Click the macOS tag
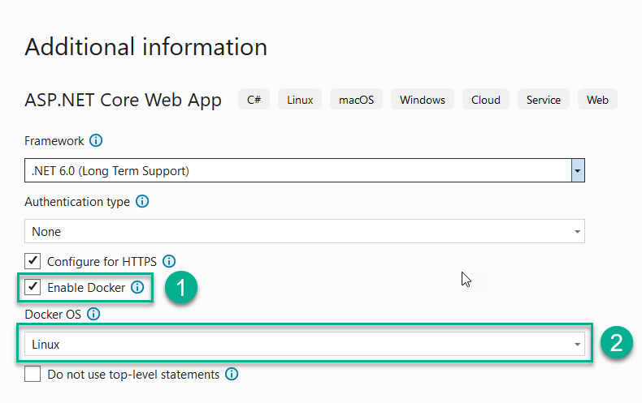 356,99
